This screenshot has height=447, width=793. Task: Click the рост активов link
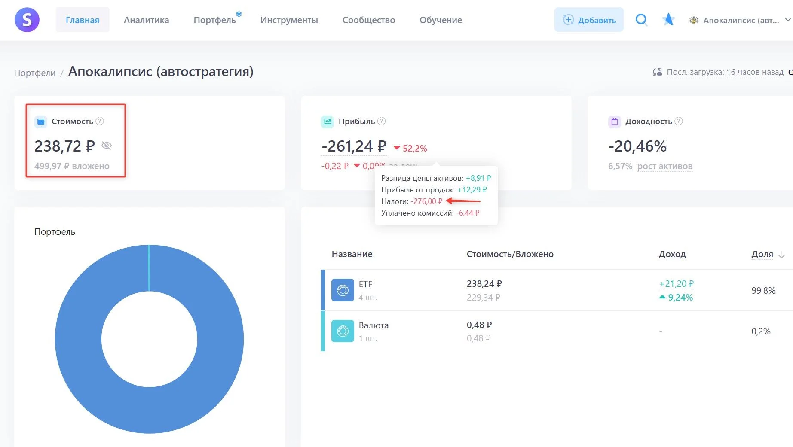[664, 166]
